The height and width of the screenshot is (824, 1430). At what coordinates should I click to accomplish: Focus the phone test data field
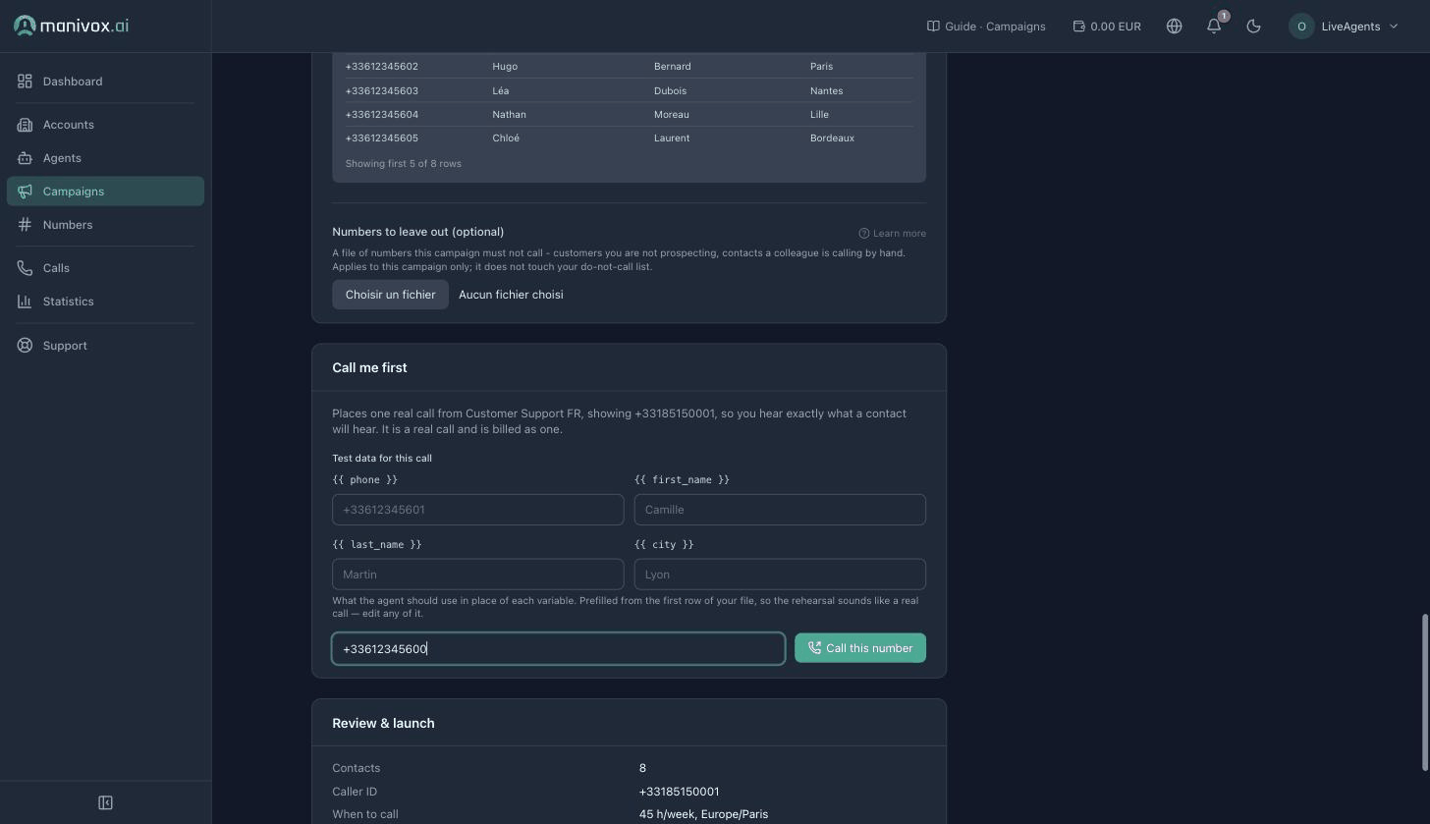[x=478, y=510]
